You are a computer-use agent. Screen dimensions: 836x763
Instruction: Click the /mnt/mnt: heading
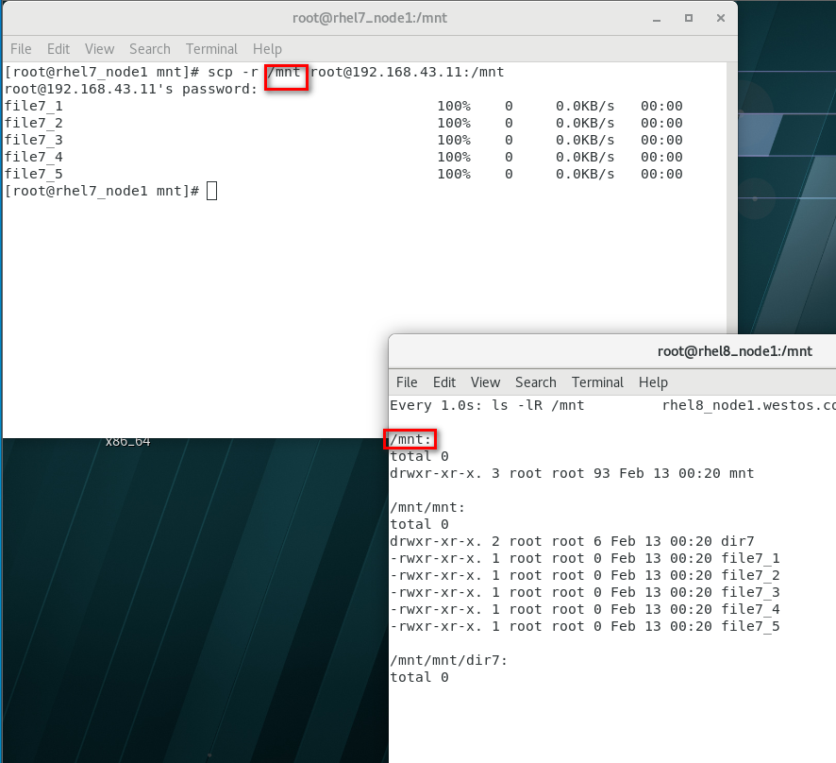[x=427, y=507]
